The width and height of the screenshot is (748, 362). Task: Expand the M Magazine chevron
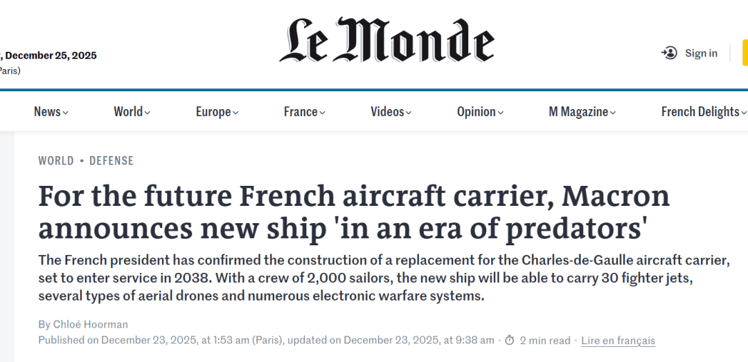[612, 113]
